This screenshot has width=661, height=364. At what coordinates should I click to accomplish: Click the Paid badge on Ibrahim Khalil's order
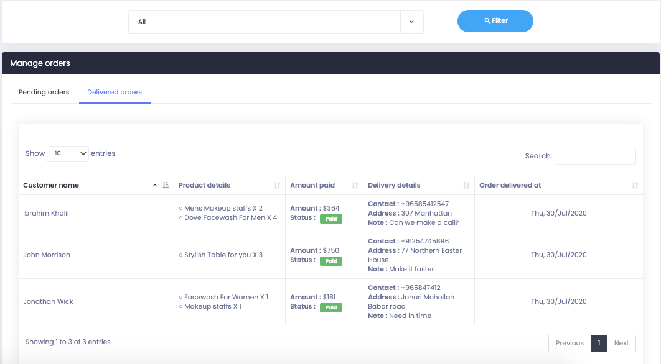click(x=331, y=219)
